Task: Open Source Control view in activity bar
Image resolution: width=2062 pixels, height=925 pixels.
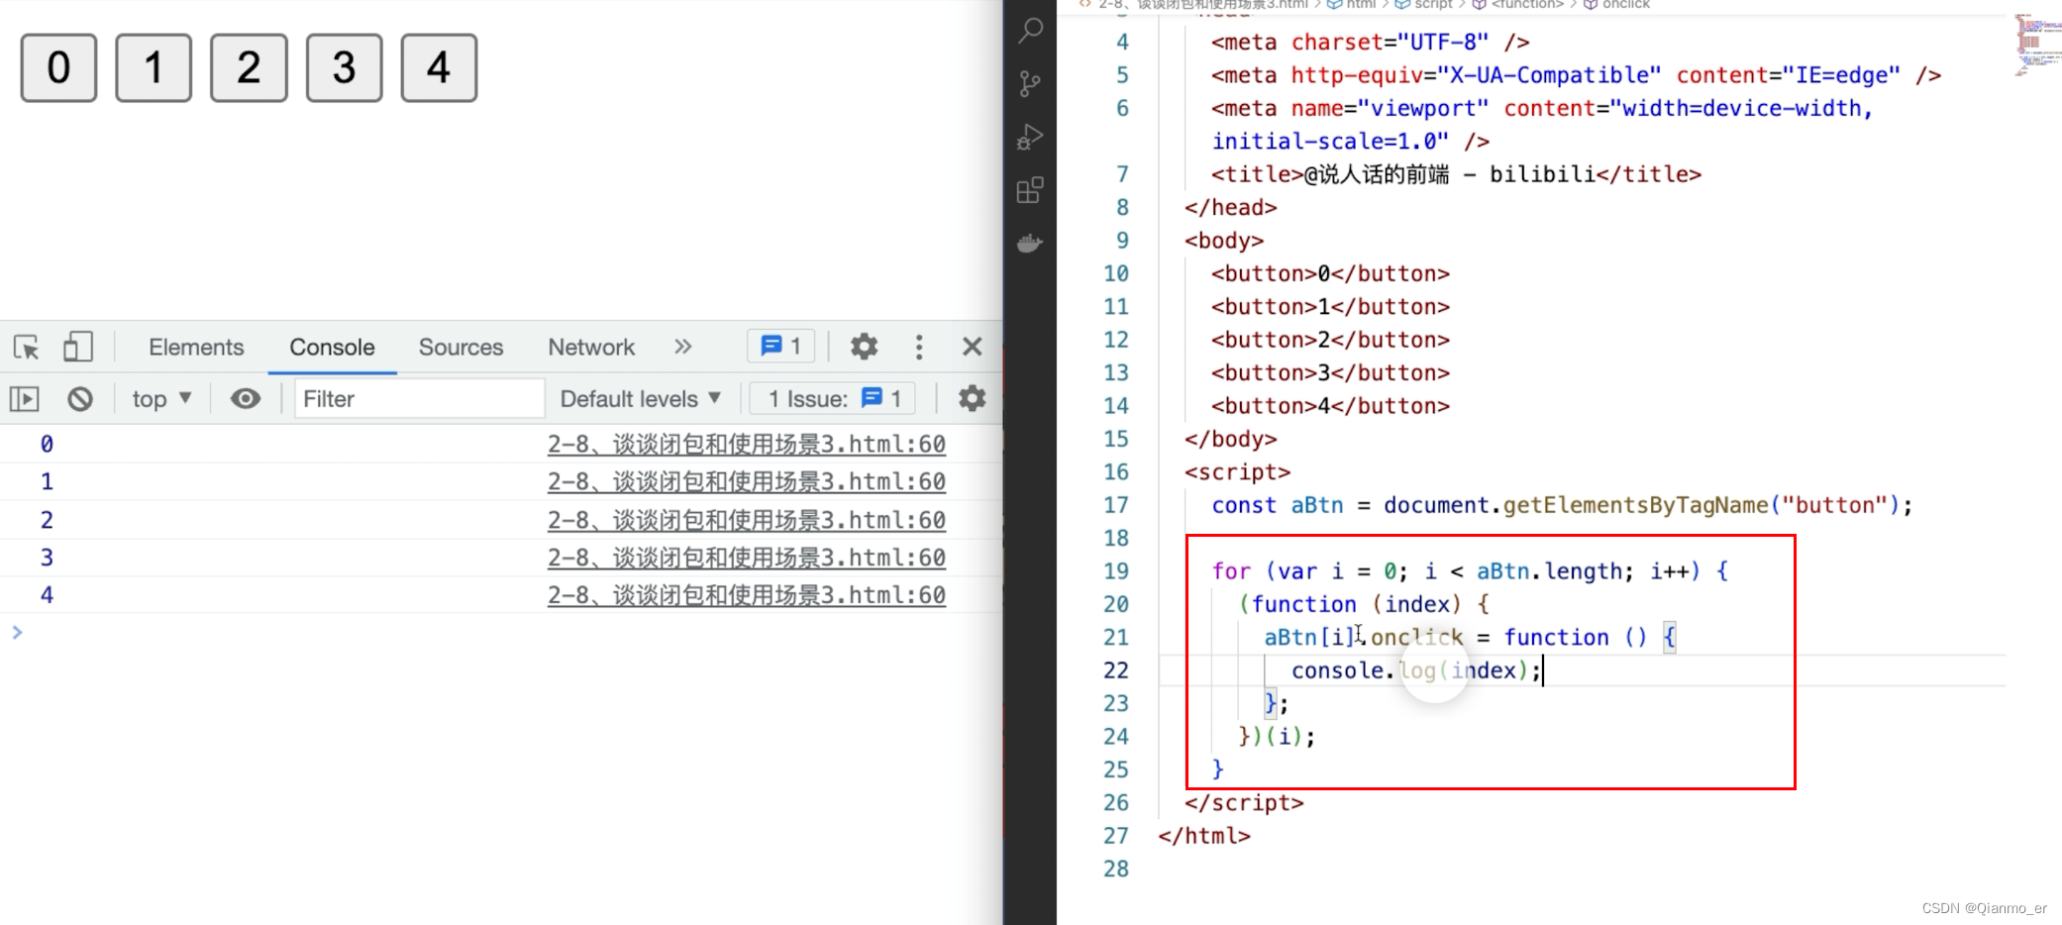Action: [1030, 84]
